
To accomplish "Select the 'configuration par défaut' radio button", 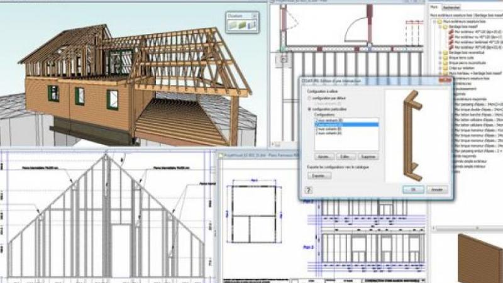I will [309, 99].
